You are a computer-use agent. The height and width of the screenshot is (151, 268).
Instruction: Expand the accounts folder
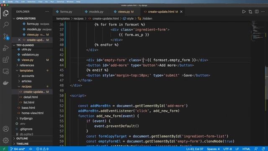click(28, 76)
